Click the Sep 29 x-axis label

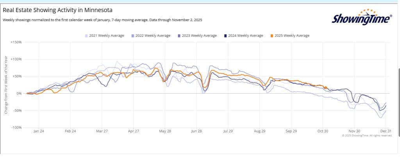[291, 131]
